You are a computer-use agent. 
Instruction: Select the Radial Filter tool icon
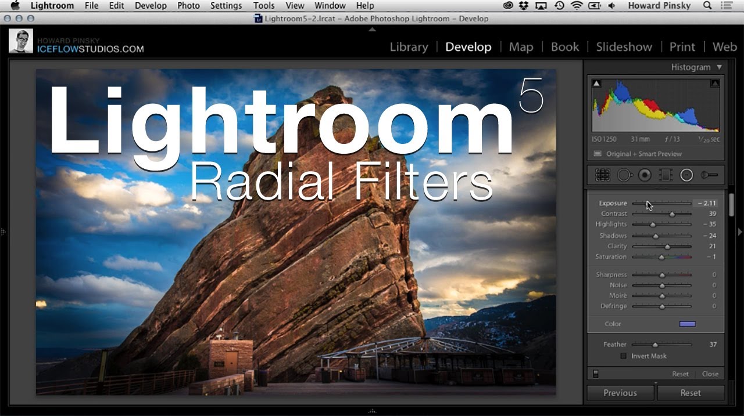pos(686,175)
